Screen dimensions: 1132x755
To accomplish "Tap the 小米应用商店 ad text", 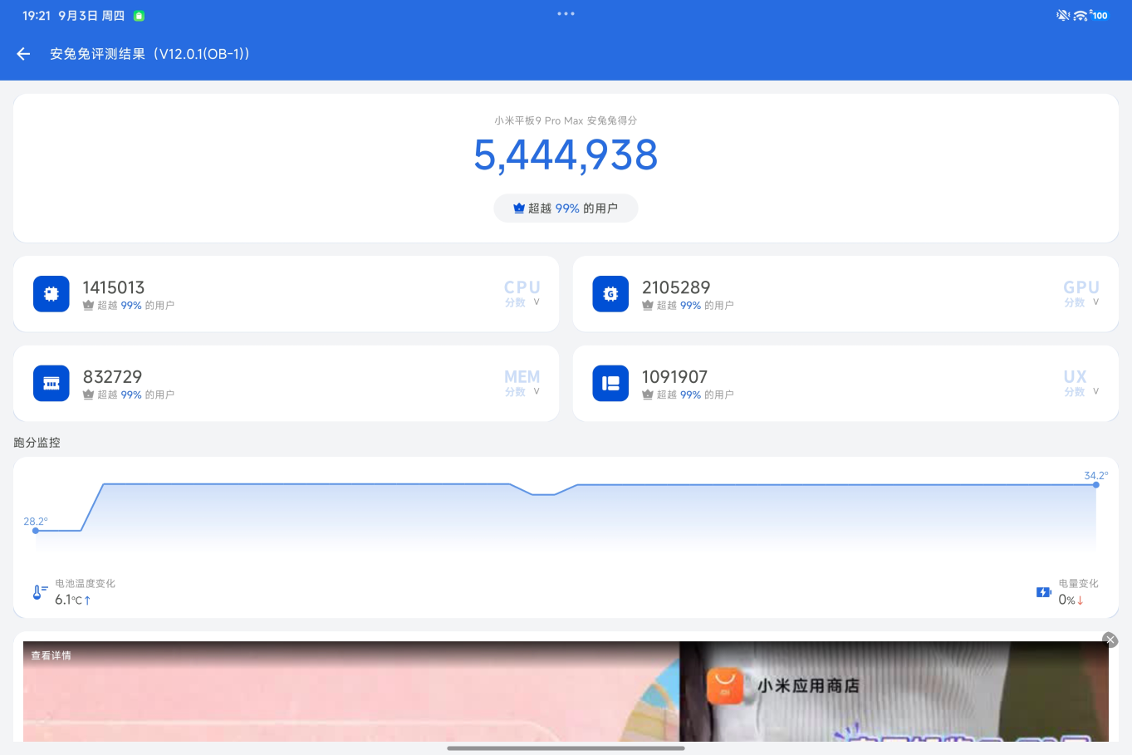I will click(808, 686).
